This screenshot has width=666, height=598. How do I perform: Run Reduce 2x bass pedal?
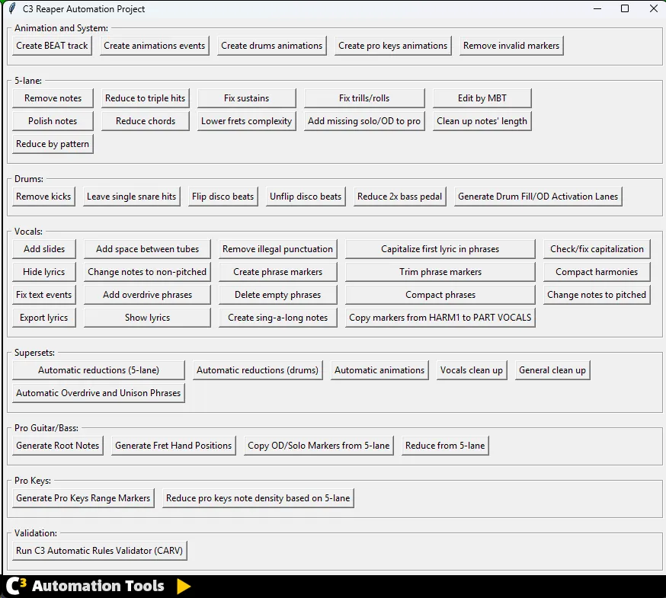click(x=400, y=197)
